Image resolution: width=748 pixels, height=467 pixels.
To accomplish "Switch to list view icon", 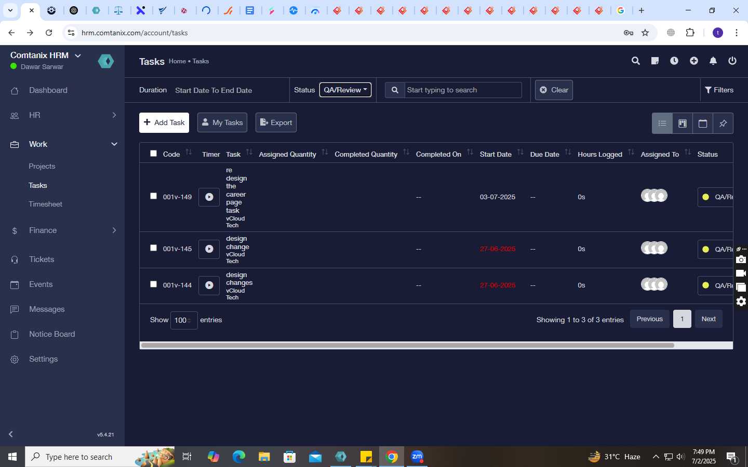I will coord(662,123).
